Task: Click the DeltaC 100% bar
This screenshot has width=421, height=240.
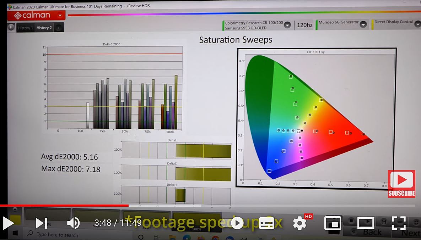Action: (203, 174)
